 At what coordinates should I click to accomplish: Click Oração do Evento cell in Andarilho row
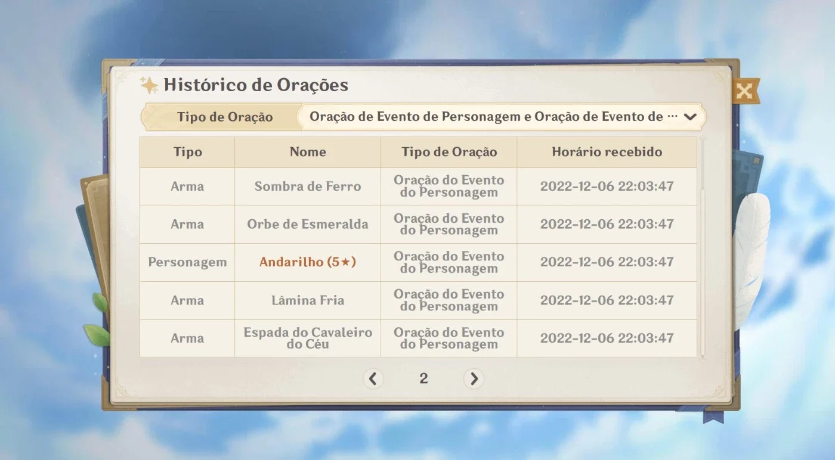(449, 262)
